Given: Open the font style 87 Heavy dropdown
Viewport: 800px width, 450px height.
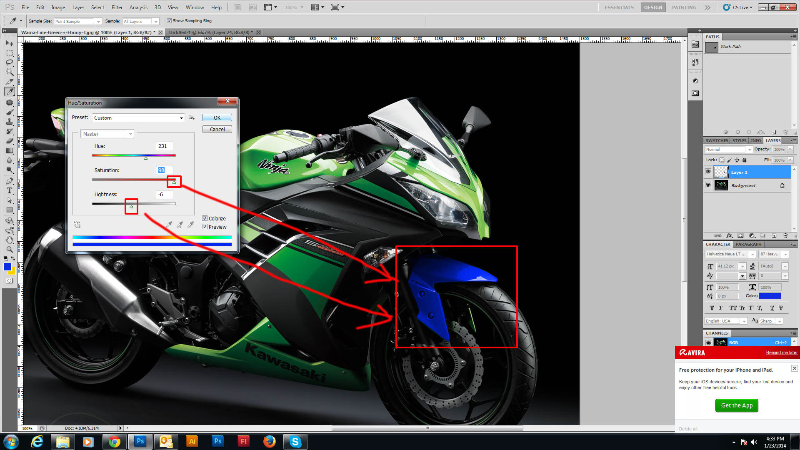Looking at the screenshot, I should click(x=774, y=254).
